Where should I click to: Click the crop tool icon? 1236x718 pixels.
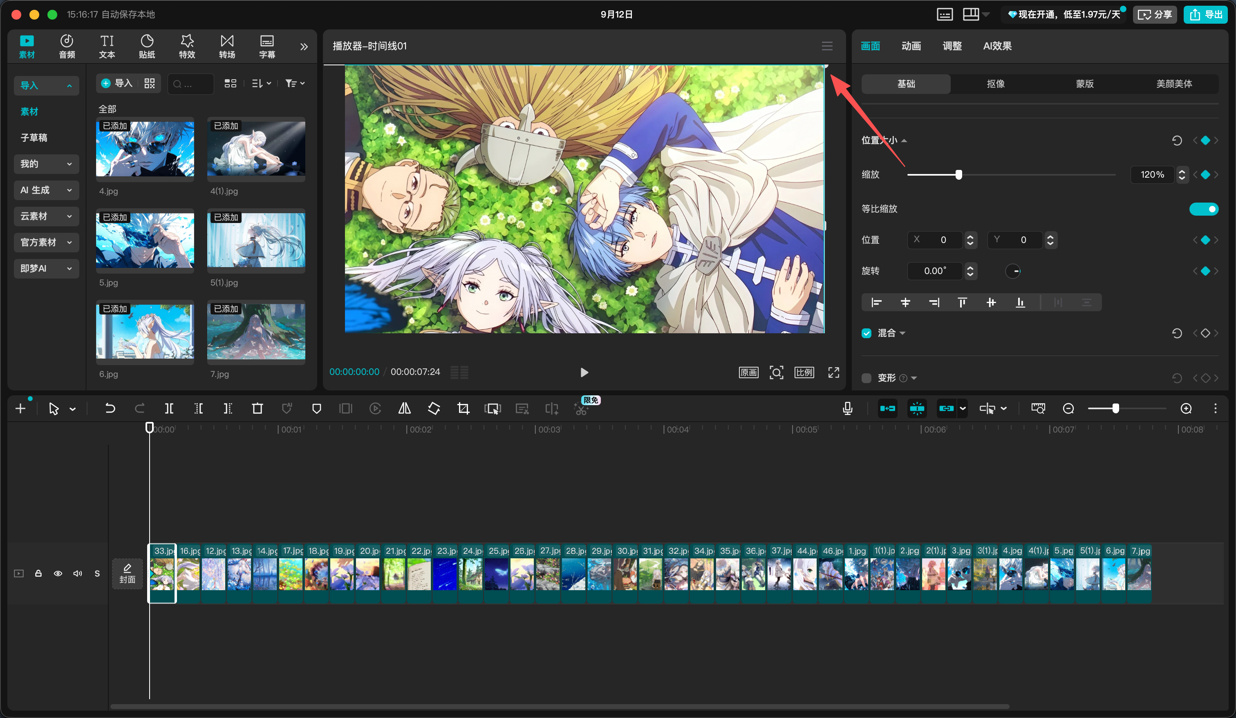click(463, 408)
